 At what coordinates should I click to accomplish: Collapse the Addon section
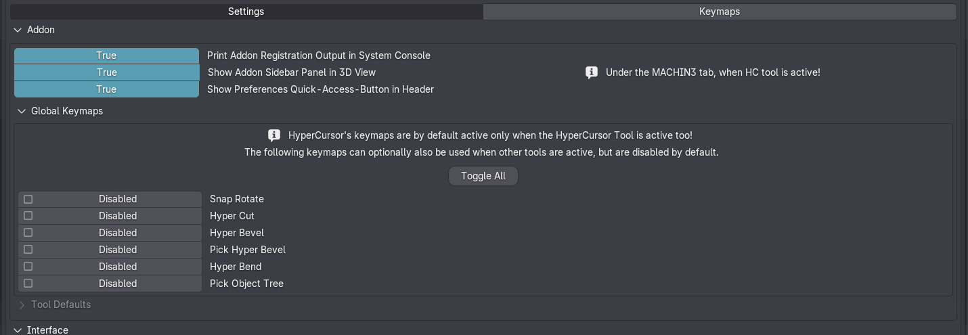tap(18, 30)
